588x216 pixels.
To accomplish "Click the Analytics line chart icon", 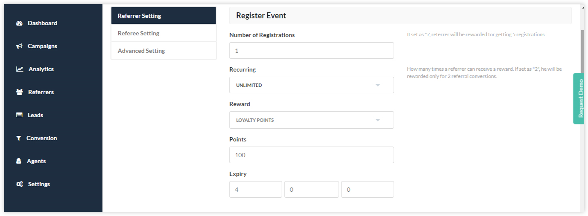I will click(20, 69).
